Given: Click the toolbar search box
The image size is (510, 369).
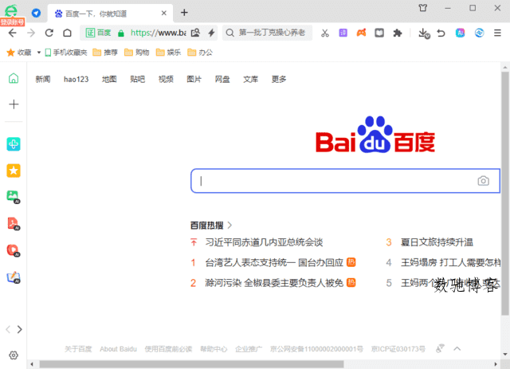Looking at the screenshot, I should (268, 33).
